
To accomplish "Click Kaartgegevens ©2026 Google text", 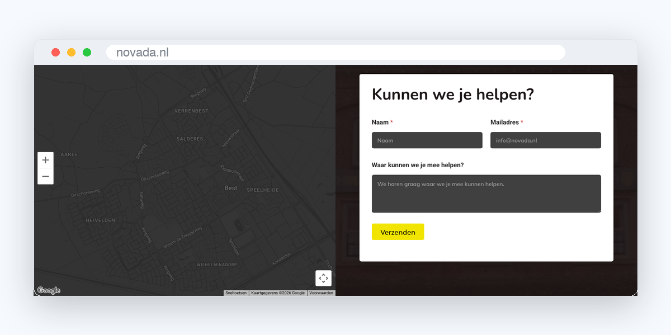I will [278, 293].
